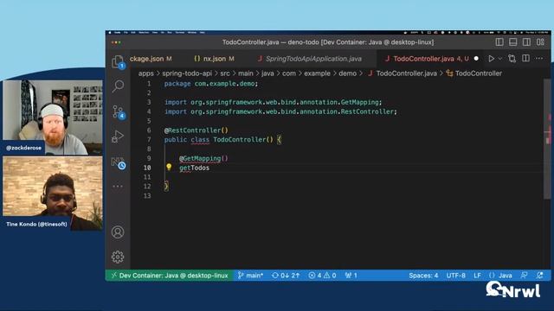Change indentation via 'Spaces: 4'

tap(423, 276)
